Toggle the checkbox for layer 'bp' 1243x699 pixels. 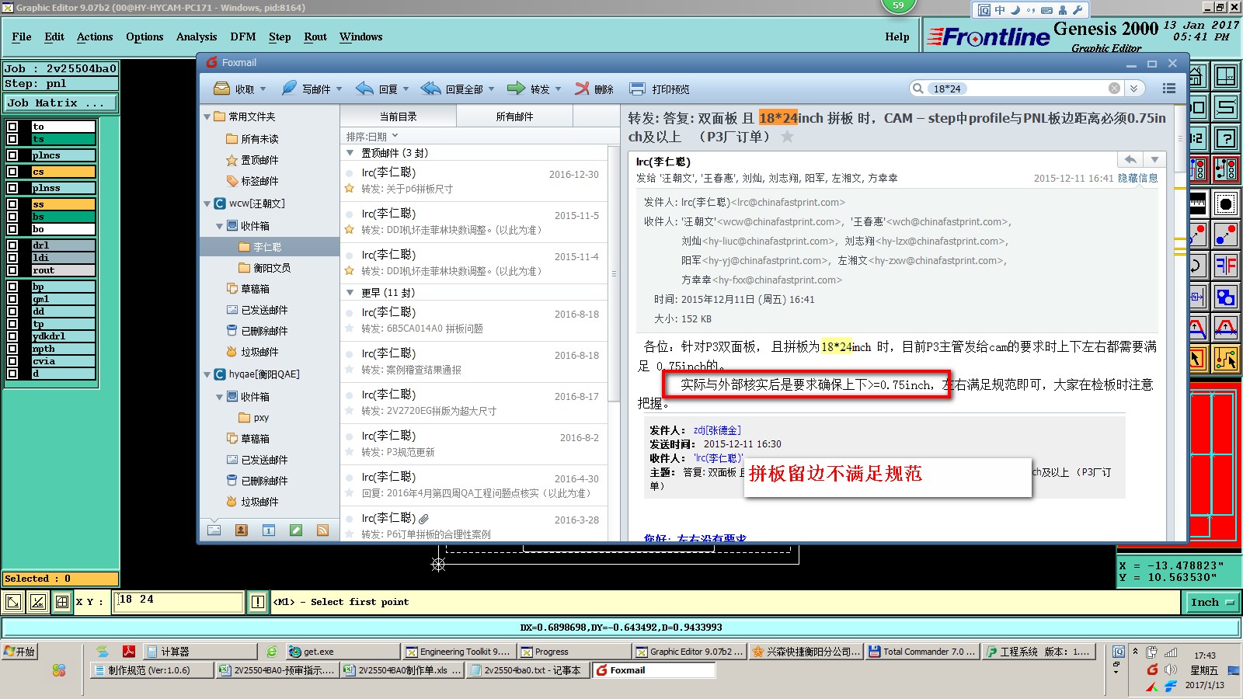[x=12, y=287]
